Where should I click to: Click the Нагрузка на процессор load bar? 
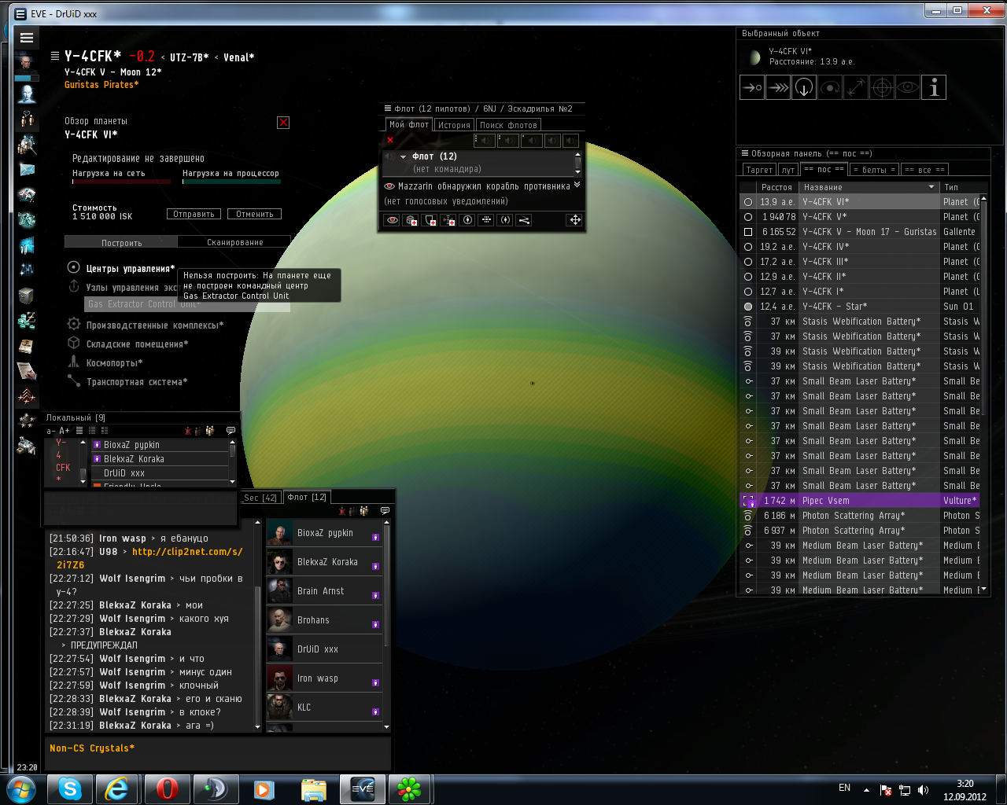click(x=231, y=182)
